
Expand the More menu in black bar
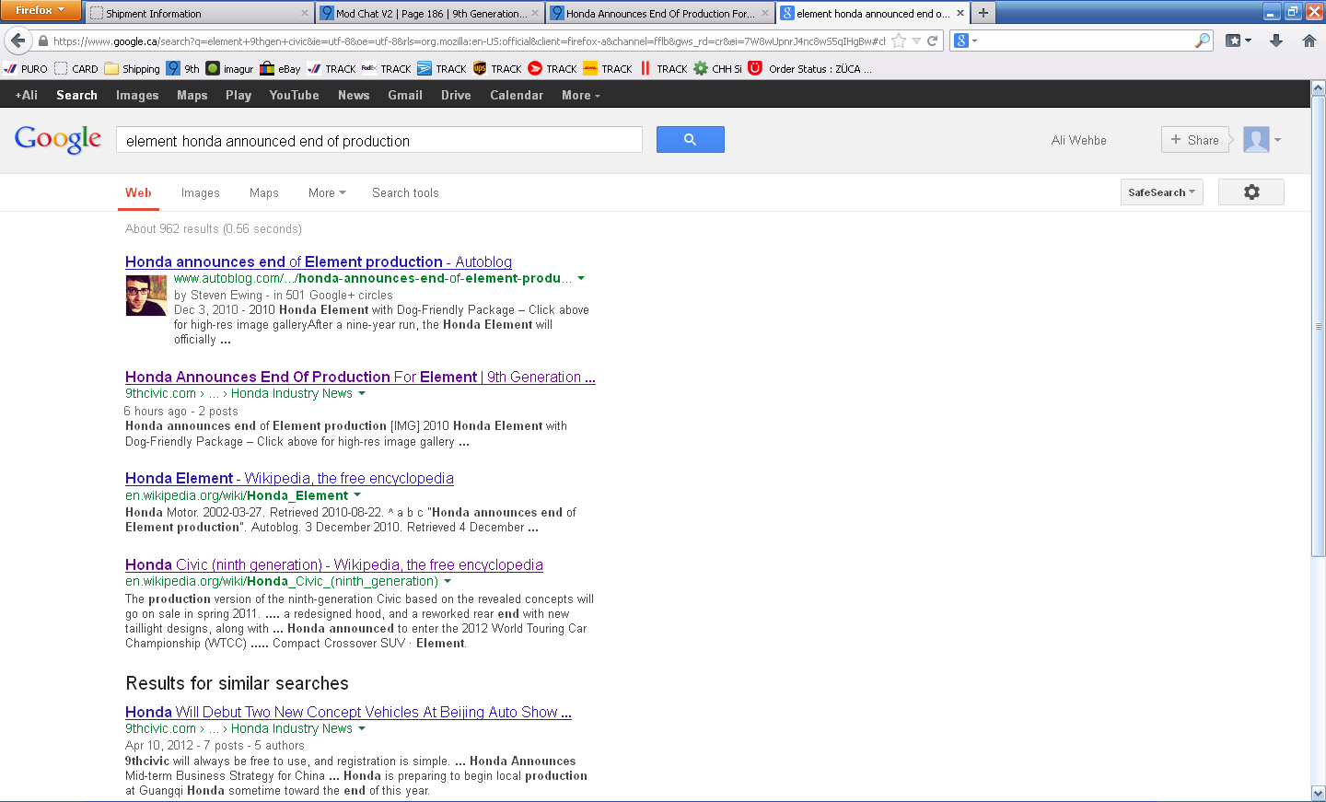coord(580,95)
